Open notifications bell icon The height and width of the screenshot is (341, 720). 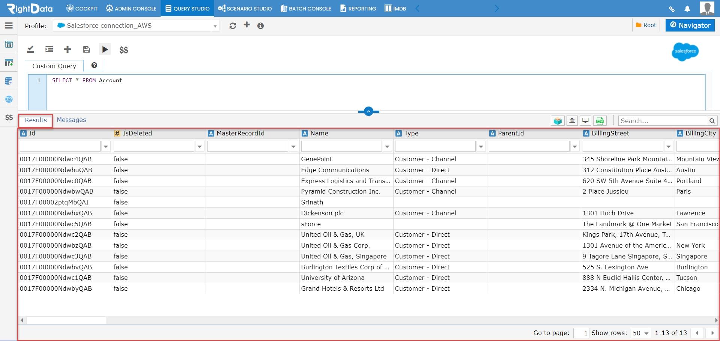(687, 9)
